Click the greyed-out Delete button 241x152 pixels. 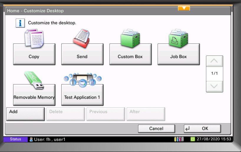pos(65,114)
